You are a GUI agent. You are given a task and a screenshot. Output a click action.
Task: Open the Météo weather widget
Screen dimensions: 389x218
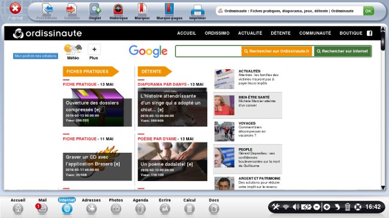point(73,52)
